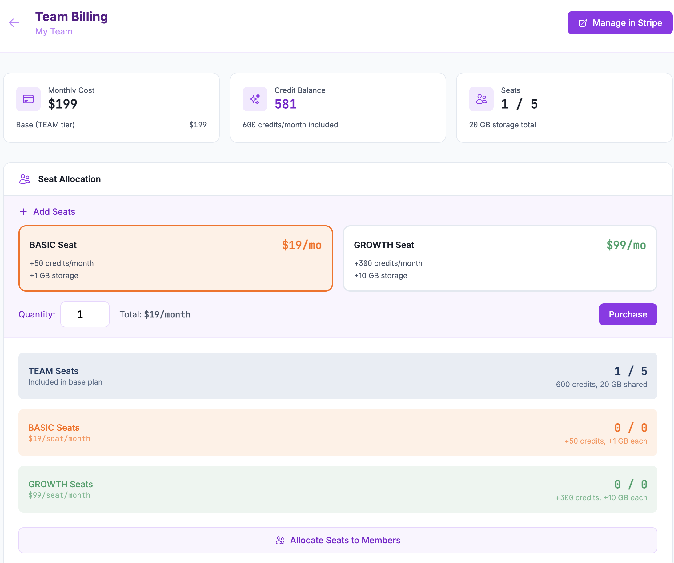Open Manage in Stripe
This screenshot has height=563, width=674.
point(620,23)
